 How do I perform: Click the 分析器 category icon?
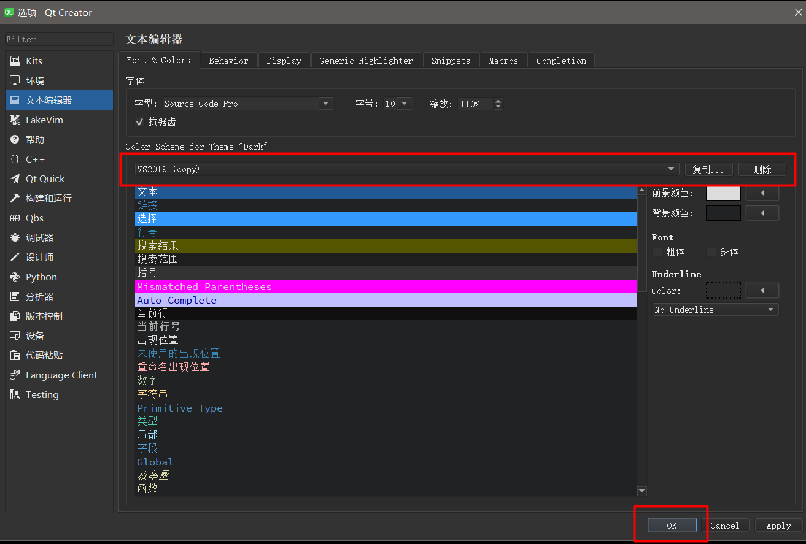(x=15, y=297)
